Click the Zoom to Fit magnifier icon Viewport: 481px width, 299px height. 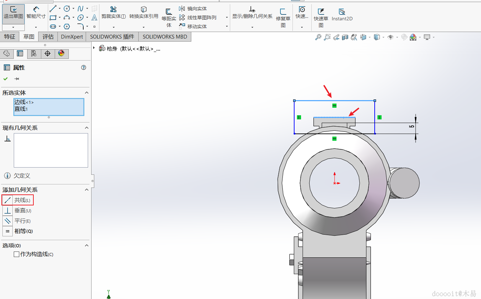pyautogui.click(x=318, y=37)
